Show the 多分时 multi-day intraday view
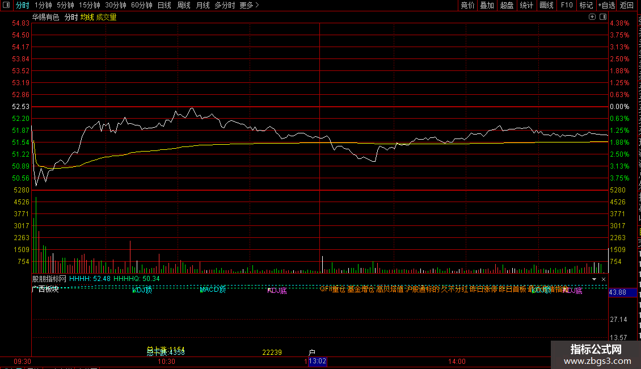The height and width of the screenshot is (369, 641). click(x=225, y=5)
